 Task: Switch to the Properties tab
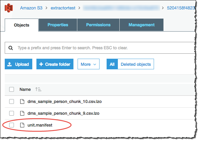pyautogui.click(x=58, y=25)
